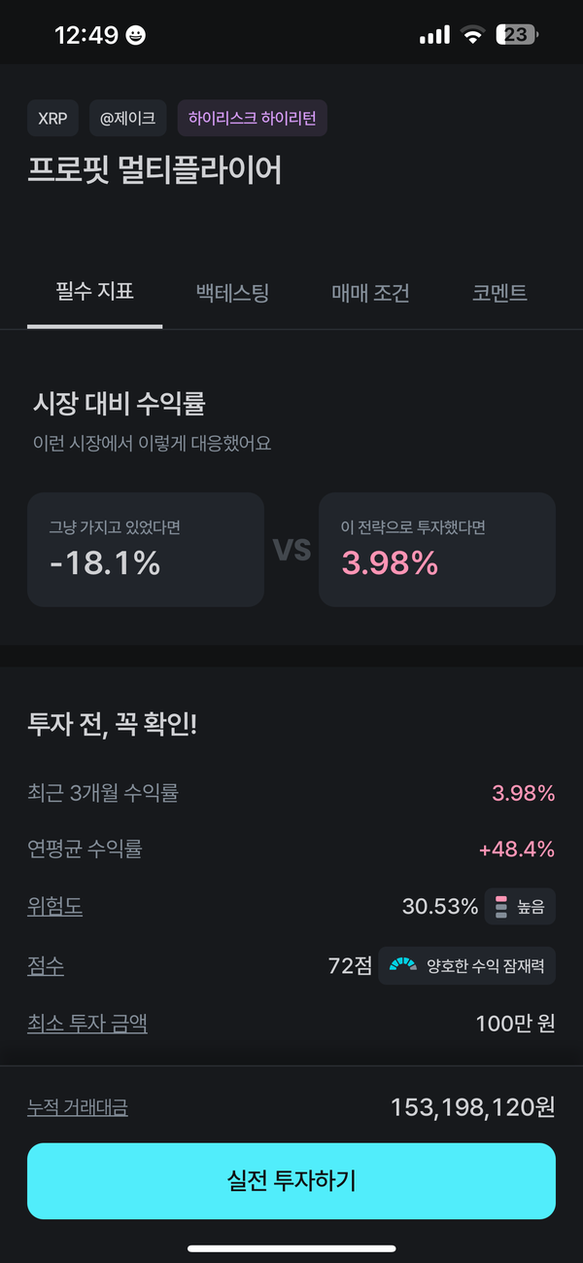Tap the XRP tag chip
This screenshot has height=1263, width=583.
click(52, 120)
